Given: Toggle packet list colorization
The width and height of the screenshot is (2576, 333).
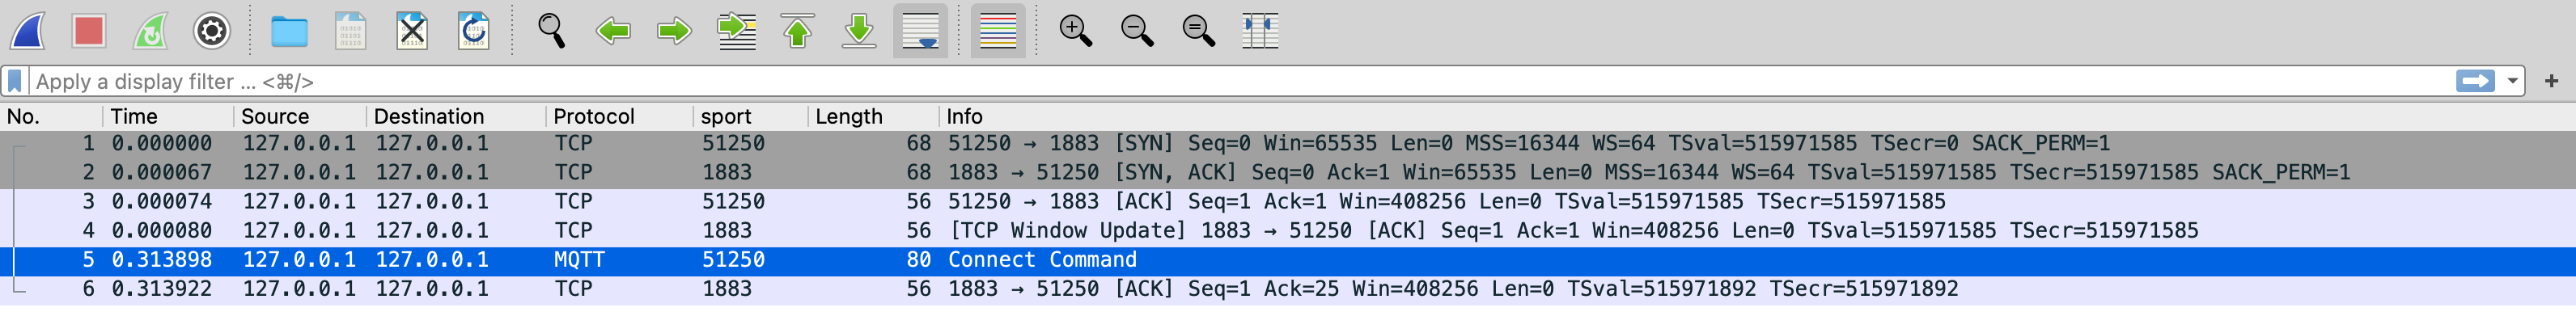Looking at the screenshot, I should 998,31.
